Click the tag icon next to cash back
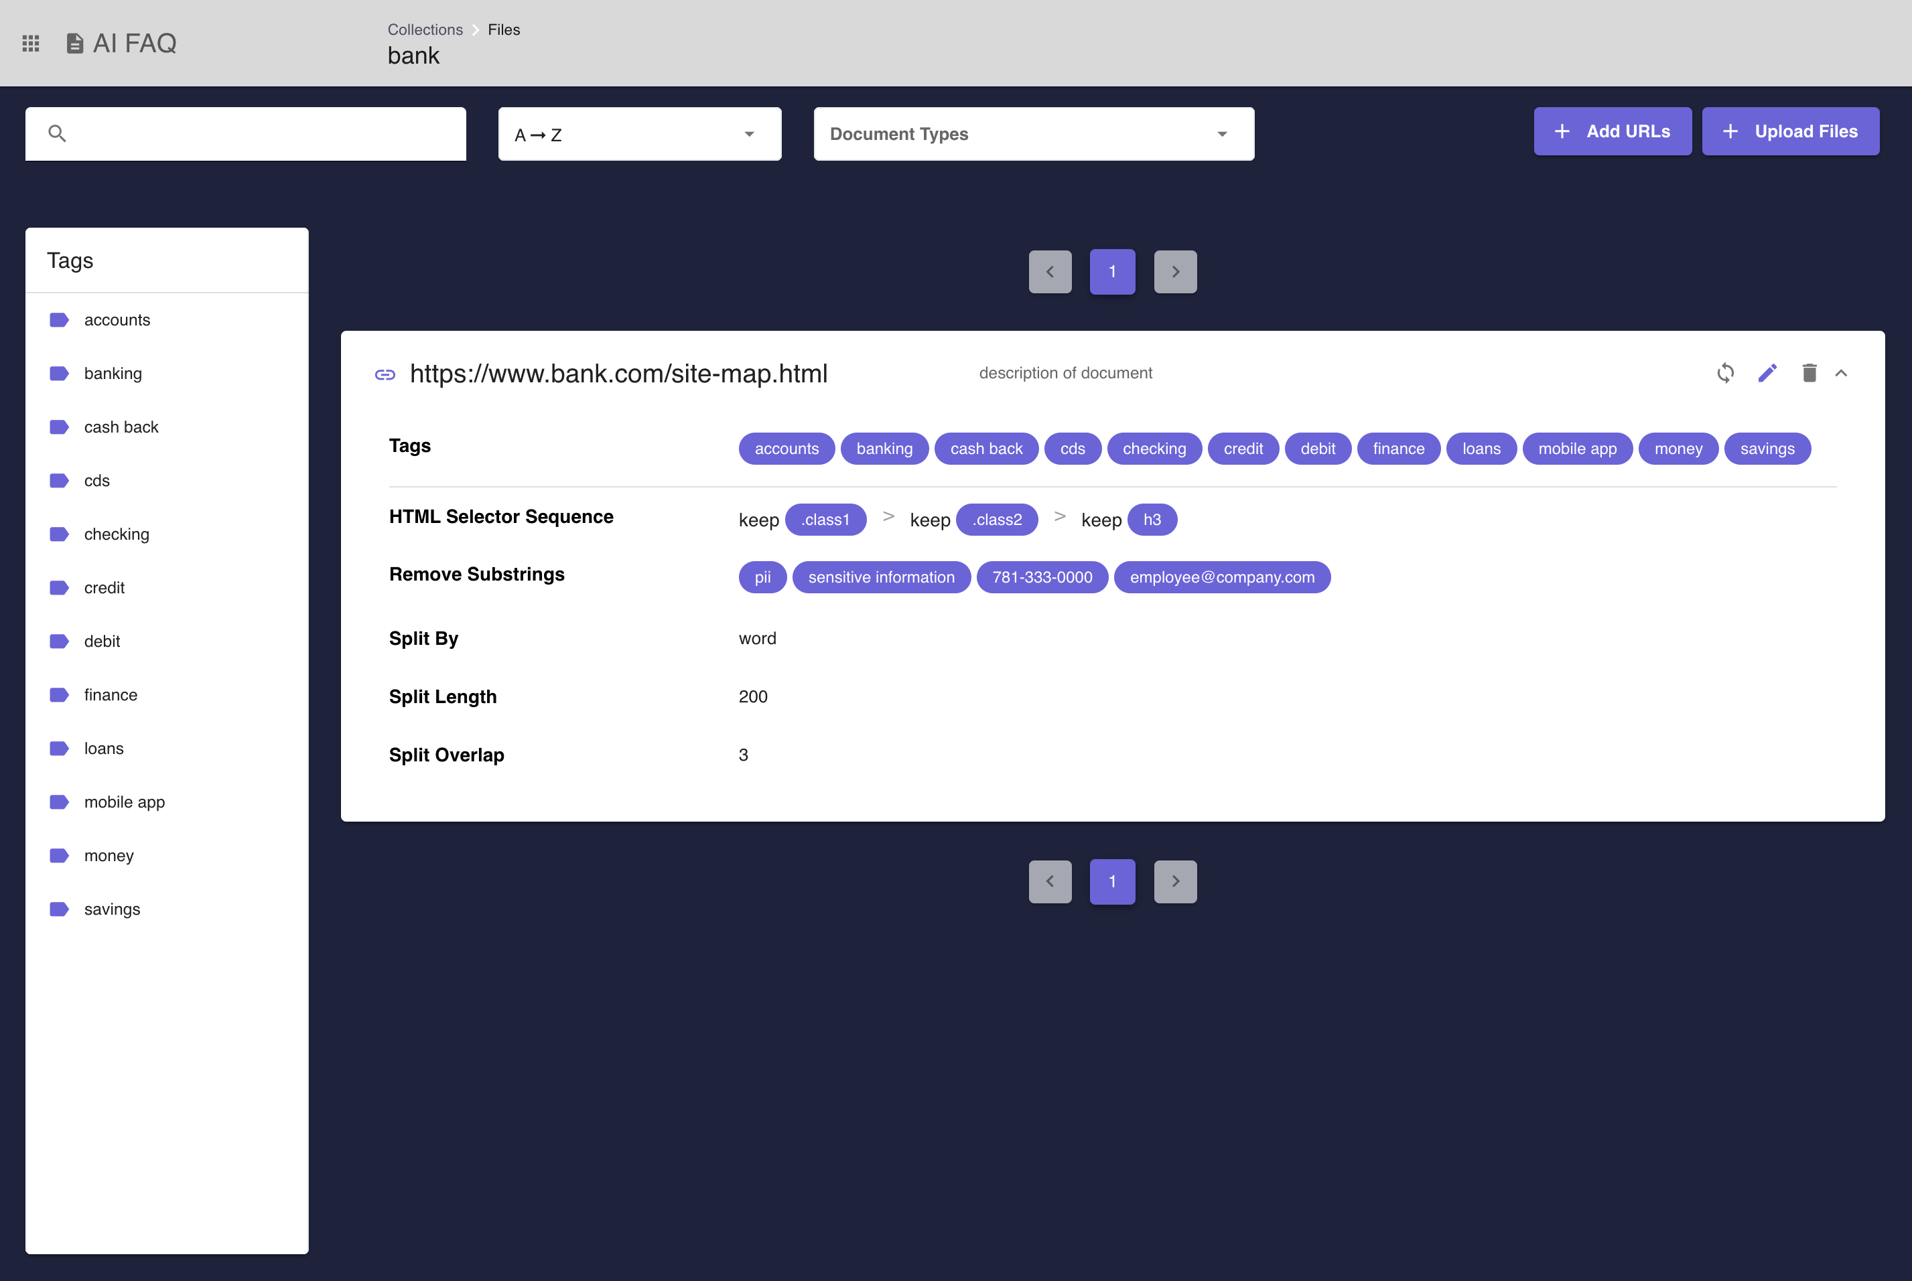 pos(59,427)
